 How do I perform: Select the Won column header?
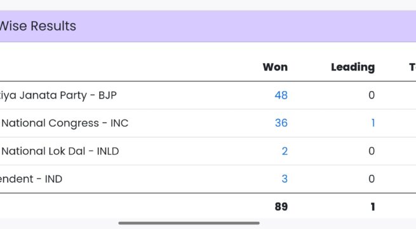[x=275, y=67]
